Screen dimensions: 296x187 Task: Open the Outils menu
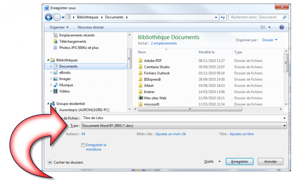pos(212,161)
